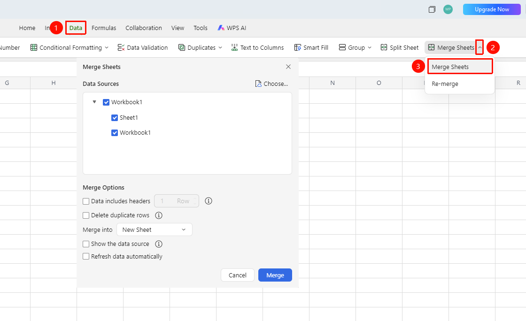Toggle the Merge Sheets dropdown arrow
Viewport: 526px width, 321px height.
pos(480,47)
